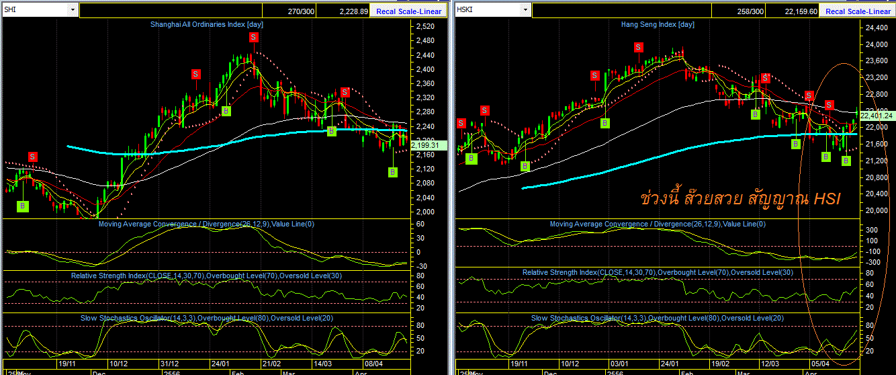Select the 22,159.60 value in the header

point(794,11)
